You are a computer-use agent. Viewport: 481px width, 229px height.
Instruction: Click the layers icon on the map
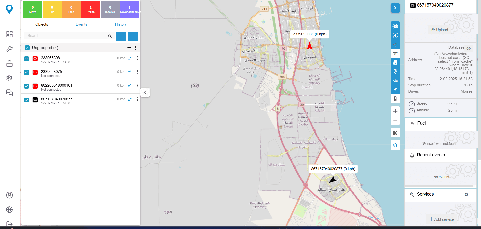tap(395, 145)
